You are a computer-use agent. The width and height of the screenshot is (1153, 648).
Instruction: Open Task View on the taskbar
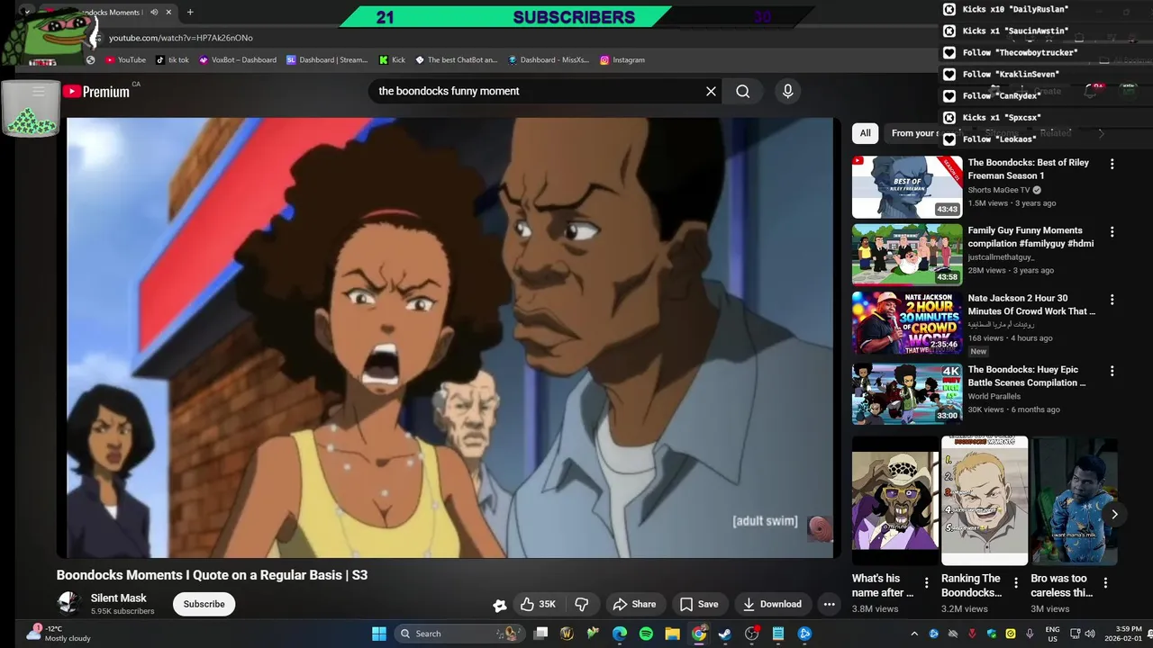[x=540, y=634]
